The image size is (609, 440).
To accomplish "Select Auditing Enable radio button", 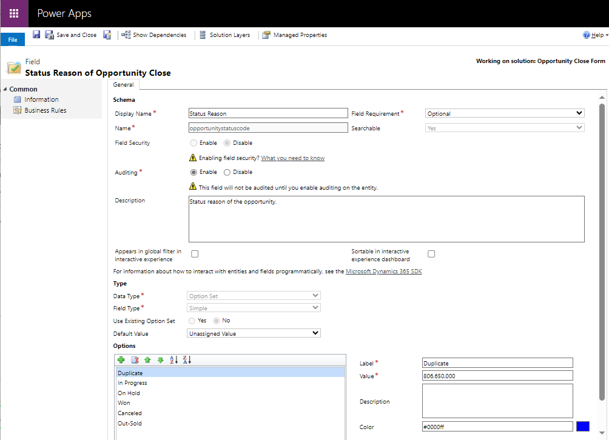I will (193, 172).
